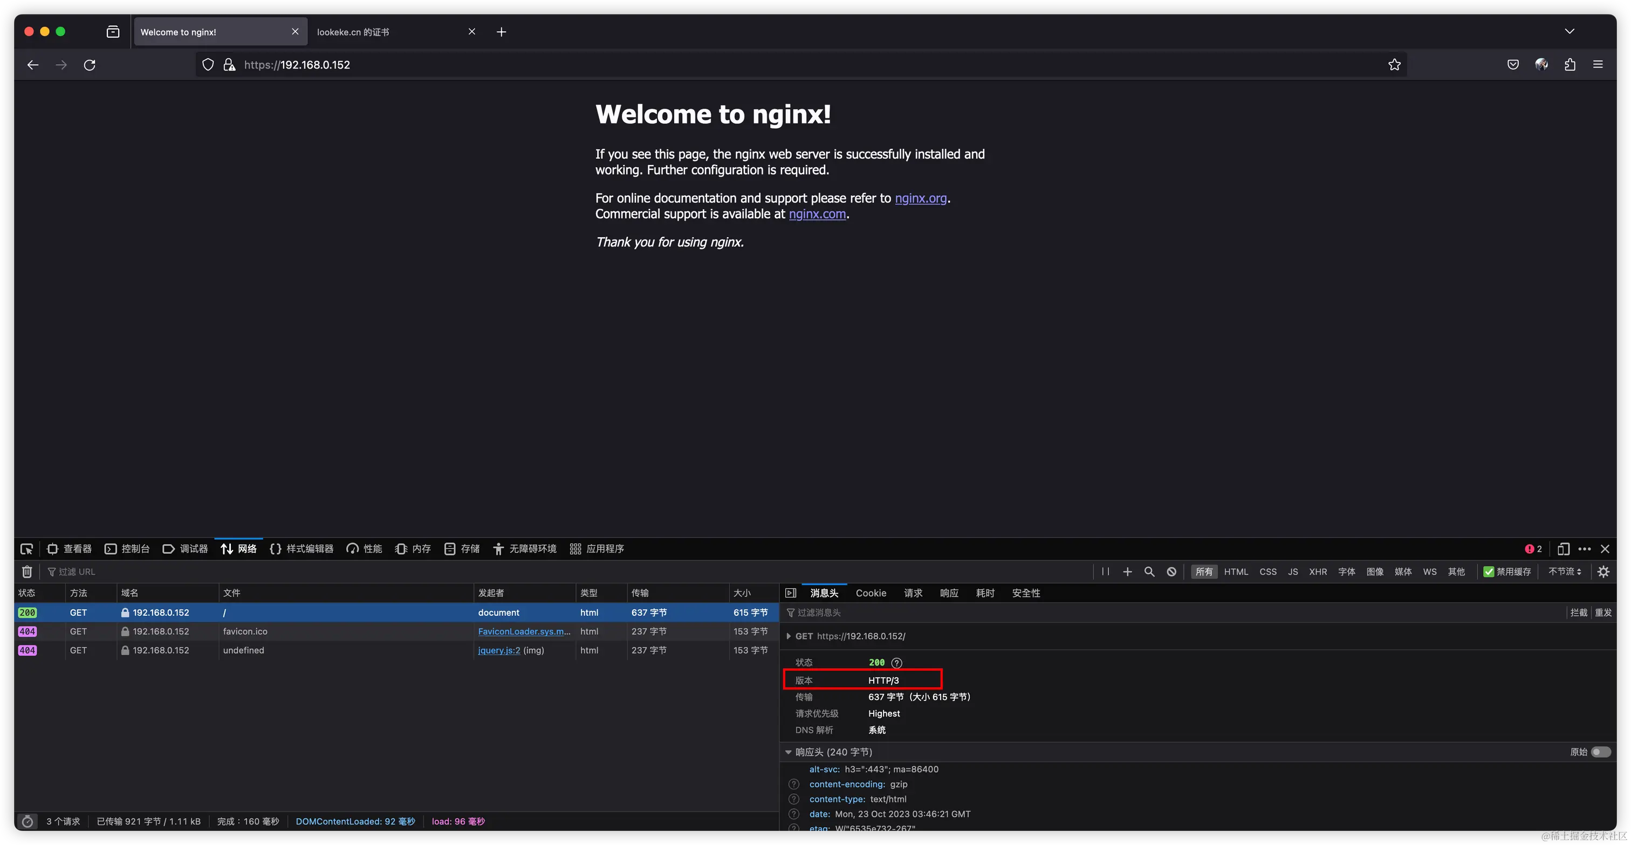Viewport: 1631px width, 845px height.
Task: Toggle raw response headers switch
Action: (1601, 752)
